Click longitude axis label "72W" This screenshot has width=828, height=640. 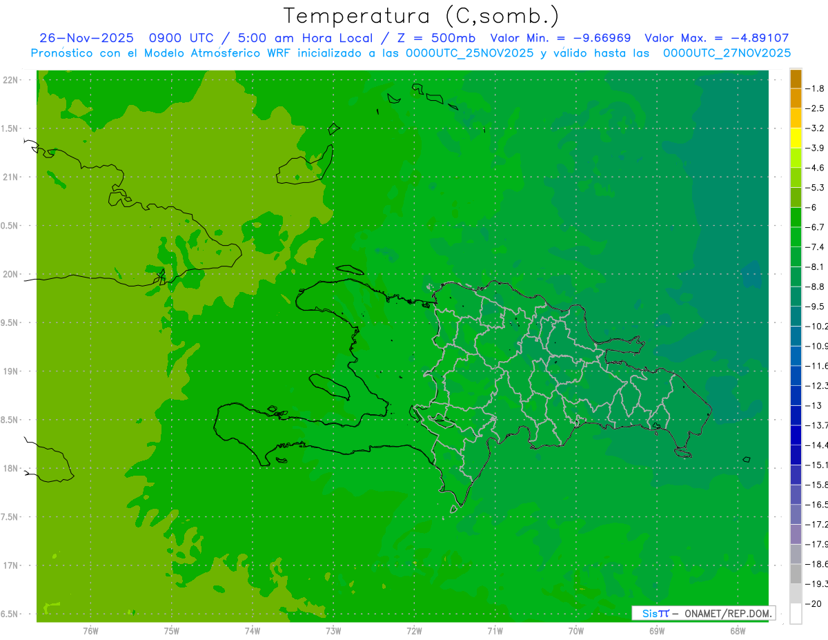point(414,631)
